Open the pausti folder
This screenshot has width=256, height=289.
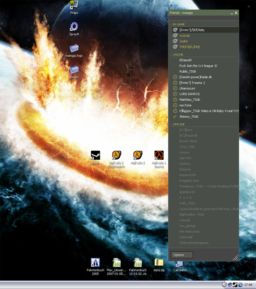74,69
